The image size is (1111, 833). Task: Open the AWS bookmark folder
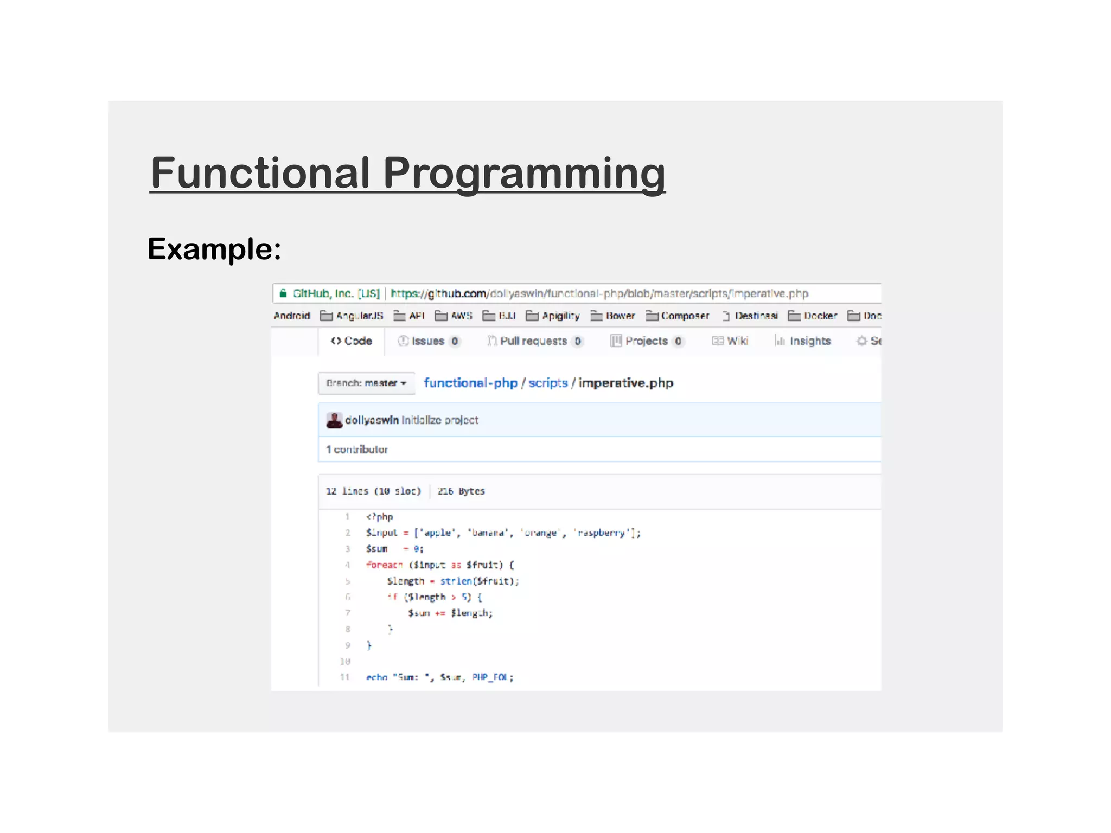click(x=454, y=316)
